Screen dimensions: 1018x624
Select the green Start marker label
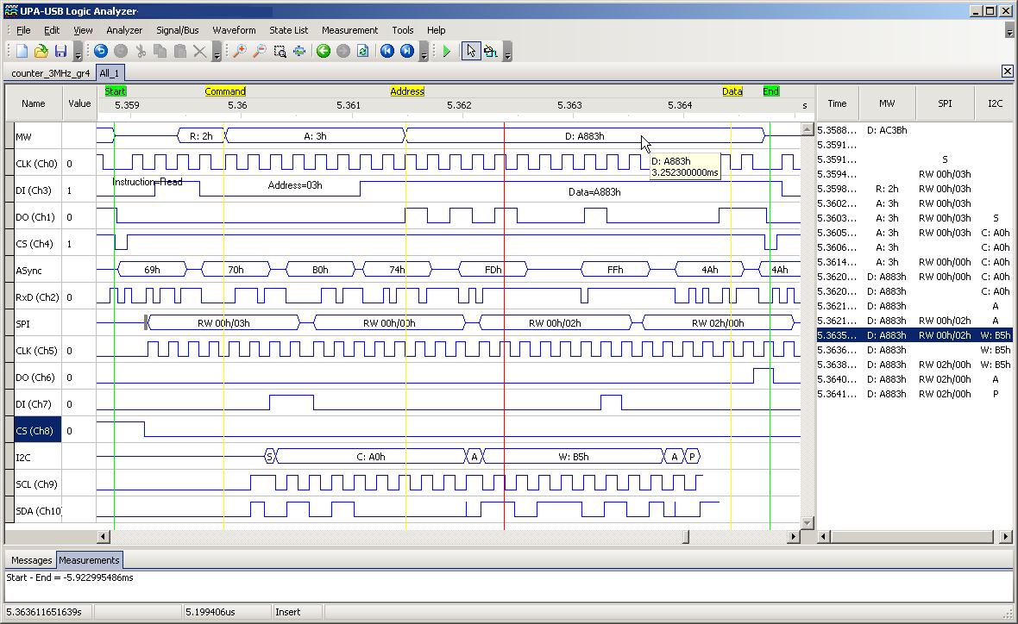pos(116,91)
